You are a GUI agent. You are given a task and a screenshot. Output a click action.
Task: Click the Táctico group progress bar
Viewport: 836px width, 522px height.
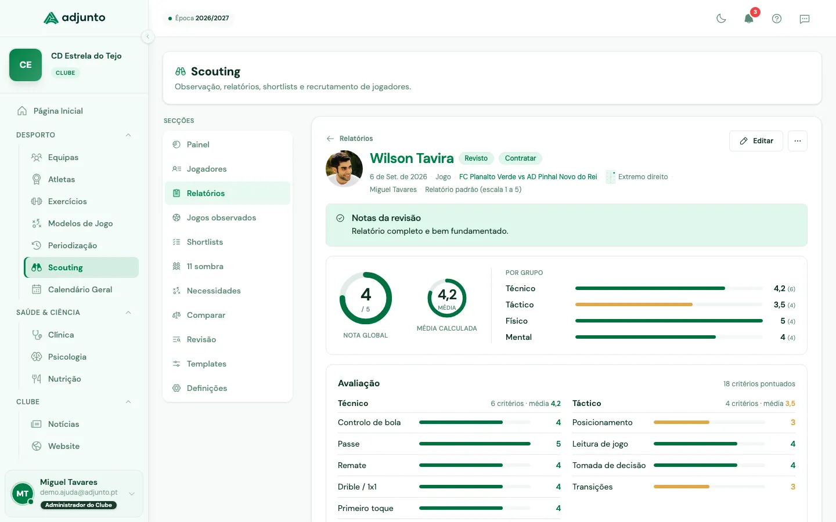[x=669, y=304]
